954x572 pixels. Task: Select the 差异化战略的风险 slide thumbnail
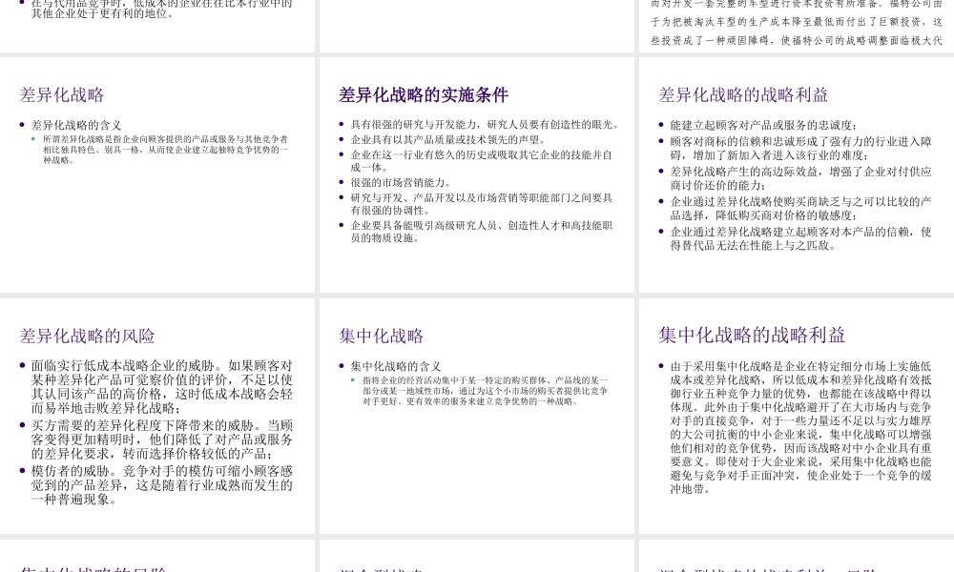157,415
